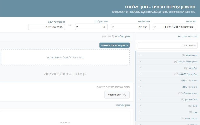Expand the טיח (14) category

click(x=168, y=106)
